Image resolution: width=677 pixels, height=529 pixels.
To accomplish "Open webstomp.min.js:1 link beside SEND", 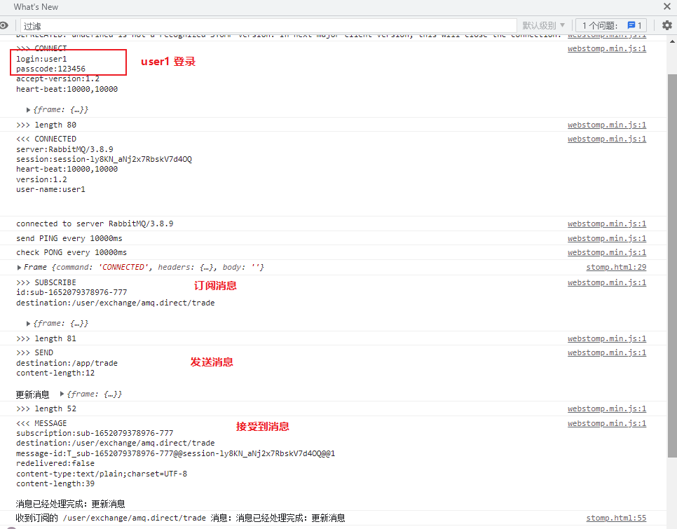I will click(607, 352).
